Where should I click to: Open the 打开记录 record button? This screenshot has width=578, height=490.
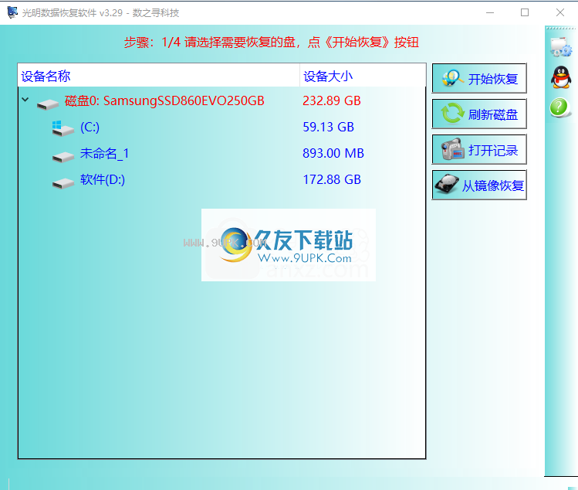479,149
